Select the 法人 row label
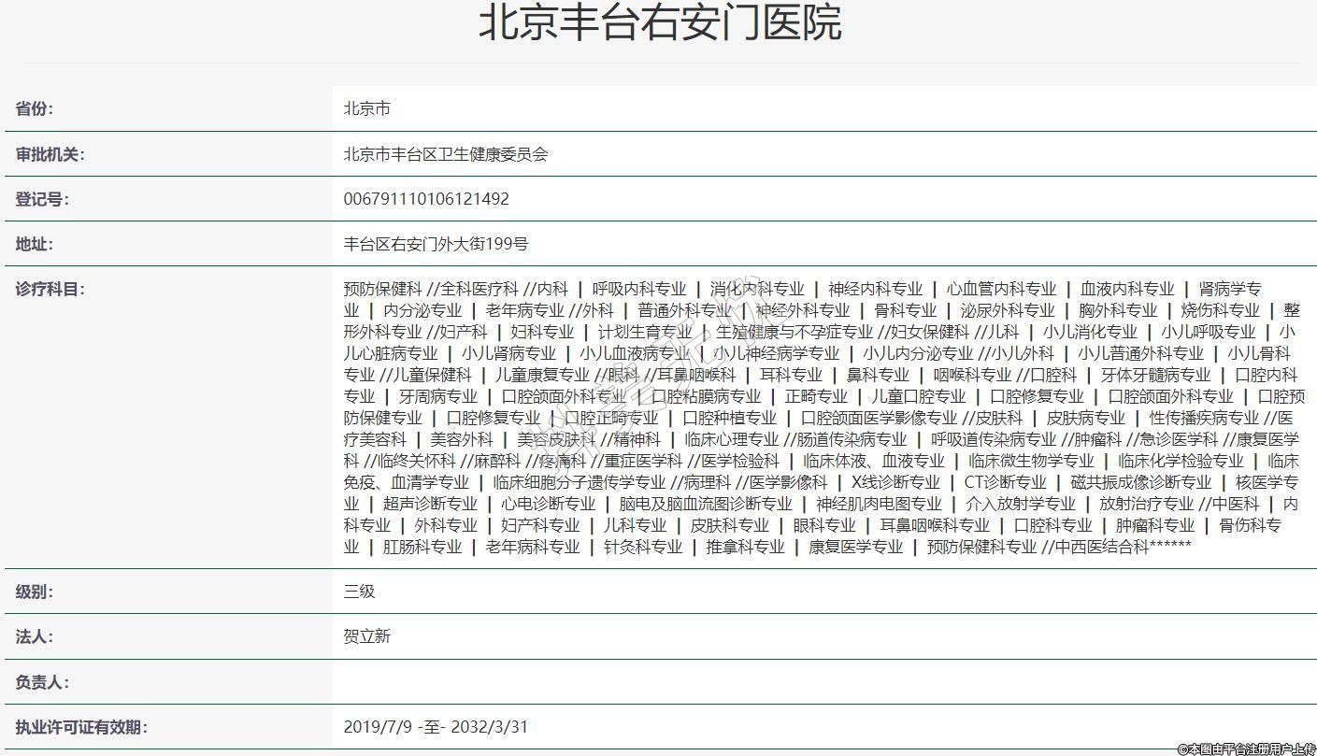 35,636
